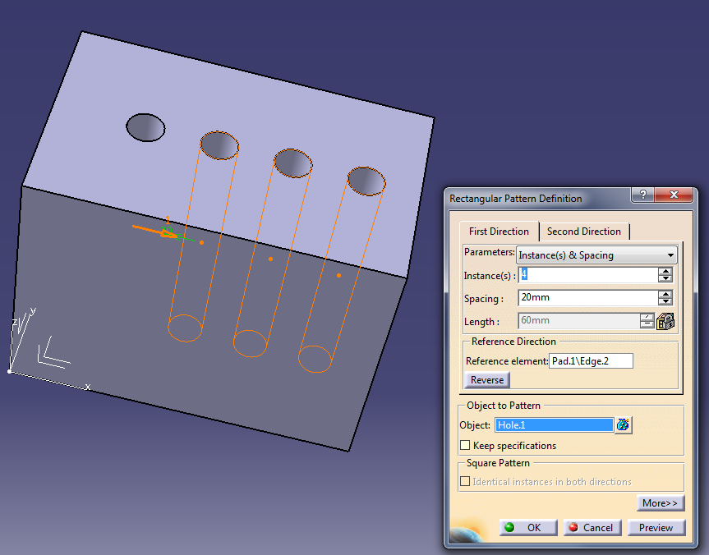The height and width of the screenshot is (555, 709).
Task: Click the icon beside the Object field
Action: tap(624, 424)
